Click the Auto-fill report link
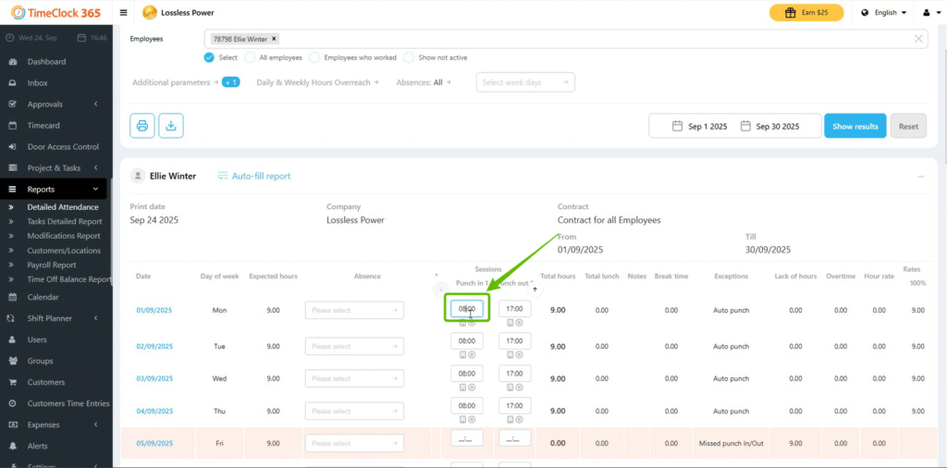947x468 pixels. pos(253,176)
